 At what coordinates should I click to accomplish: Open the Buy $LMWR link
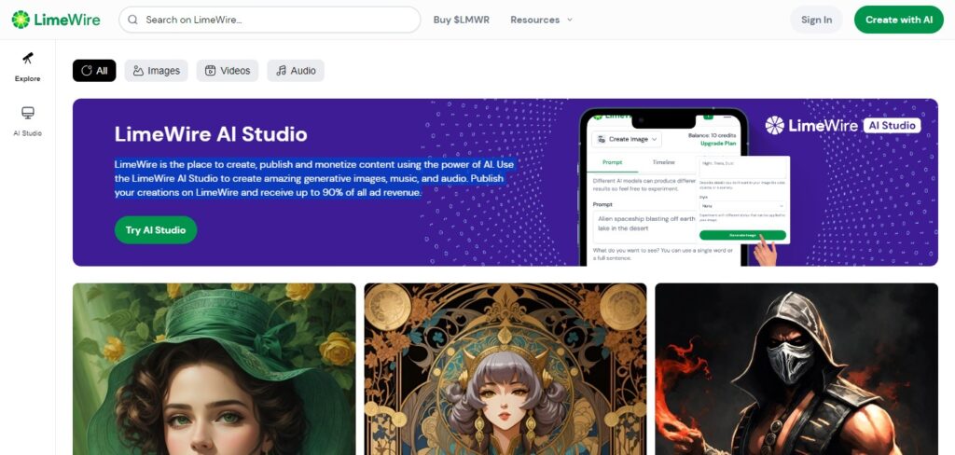(x=461, y=20)
